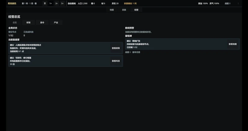Open the 产业 industry sub-tab
248x131 pixels.
click(56, 23)
